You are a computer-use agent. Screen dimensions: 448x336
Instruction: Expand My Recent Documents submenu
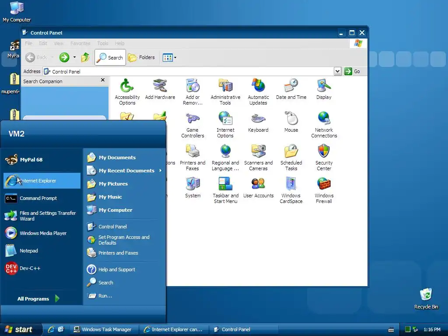125,171
